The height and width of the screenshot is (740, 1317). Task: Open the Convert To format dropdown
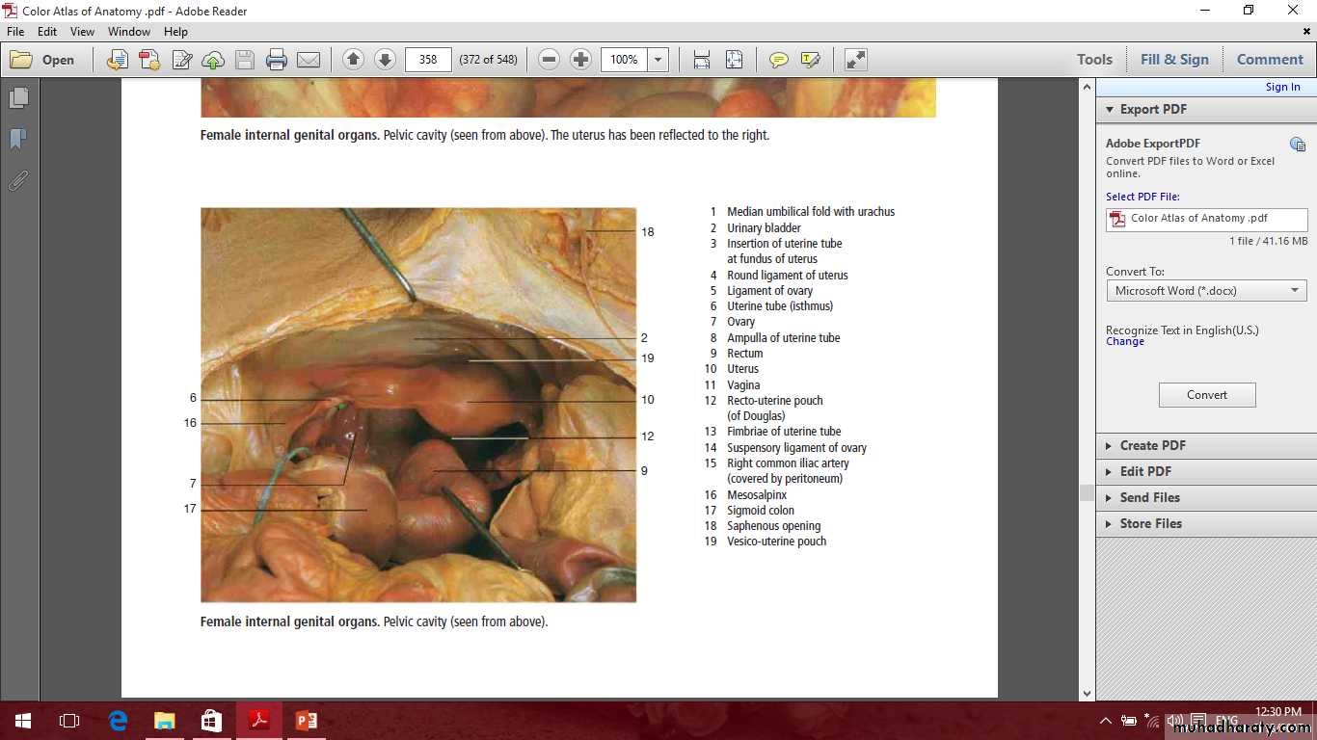pos(1206,290)
